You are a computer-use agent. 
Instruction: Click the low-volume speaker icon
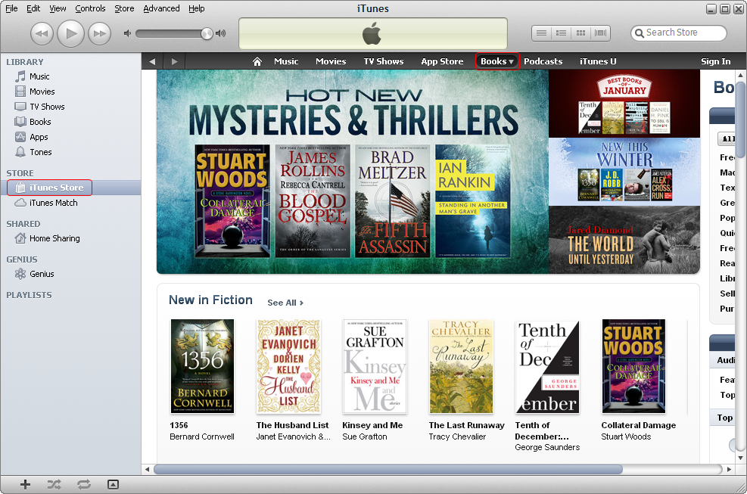(x=127, y=33)
